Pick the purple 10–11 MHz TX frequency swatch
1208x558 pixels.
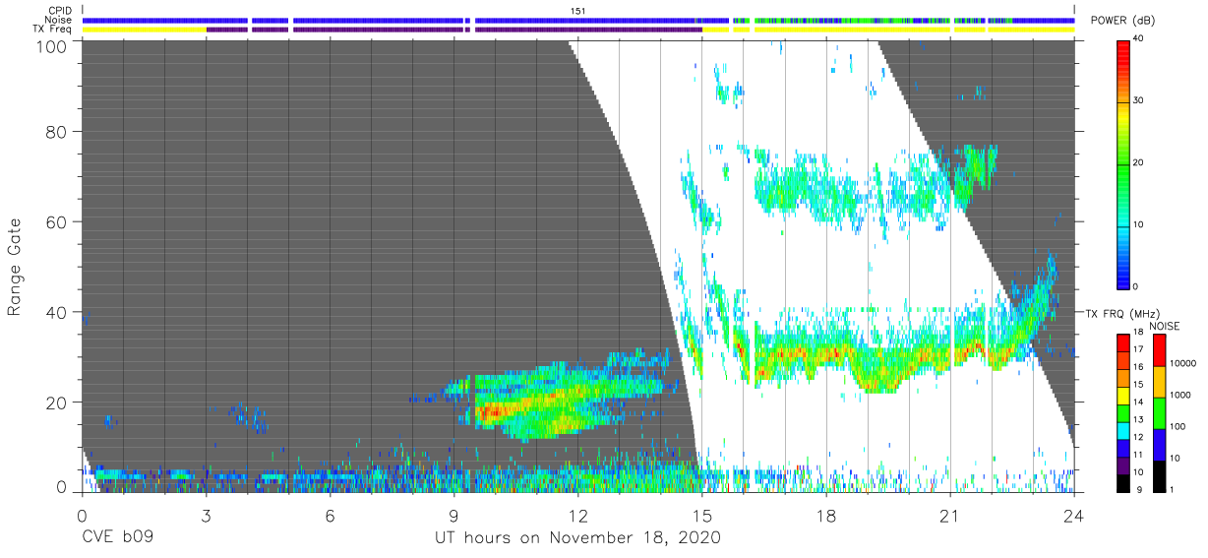[1124, 464]
